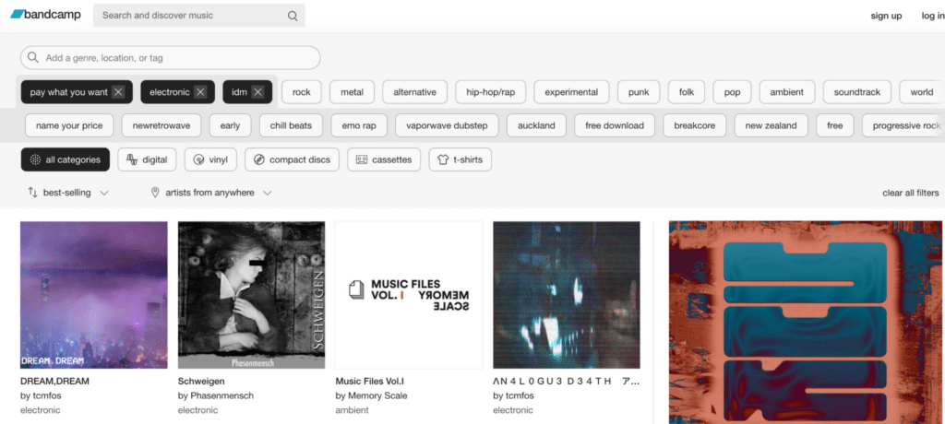Remove the 'pay what you want' tag filter
Screen dimensions: 945x424
click(119, 92)
